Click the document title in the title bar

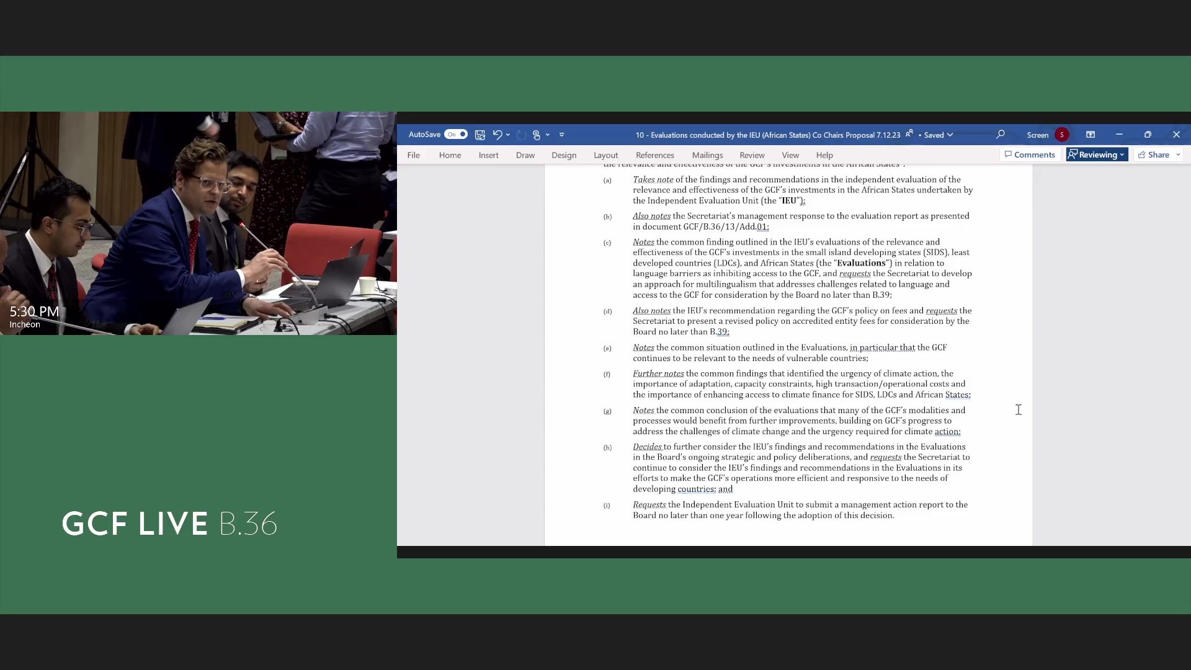pos(768,135)
